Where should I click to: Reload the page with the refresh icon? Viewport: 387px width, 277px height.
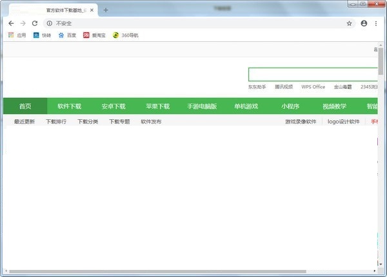pyautogui.click(x=35, y=23)
